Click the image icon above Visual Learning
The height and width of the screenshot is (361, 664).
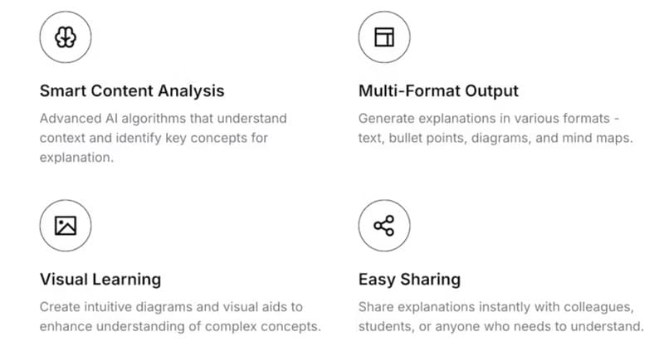coord(66,226)
